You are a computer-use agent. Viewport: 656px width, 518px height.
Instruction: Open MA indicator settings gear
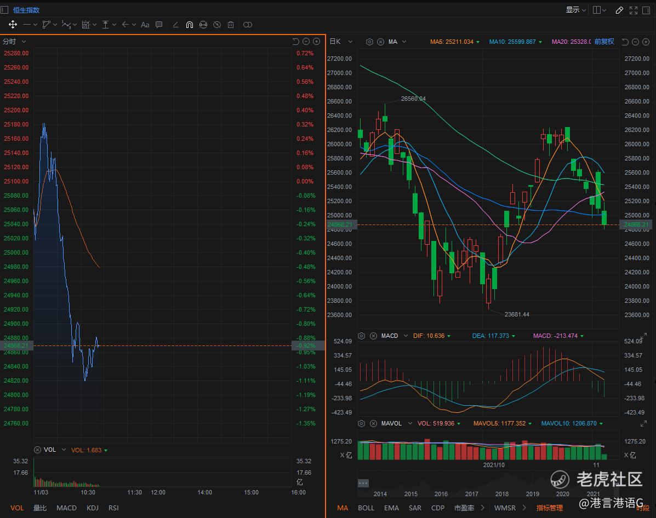click(x=369, y=42)
